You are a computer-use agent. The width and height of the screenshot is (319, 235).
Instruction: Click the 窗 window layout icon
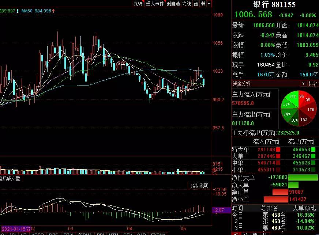(196, 4)
